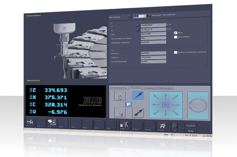
Task: Click the up arrow on the joystick pad
Action: (x=166, y=96)
